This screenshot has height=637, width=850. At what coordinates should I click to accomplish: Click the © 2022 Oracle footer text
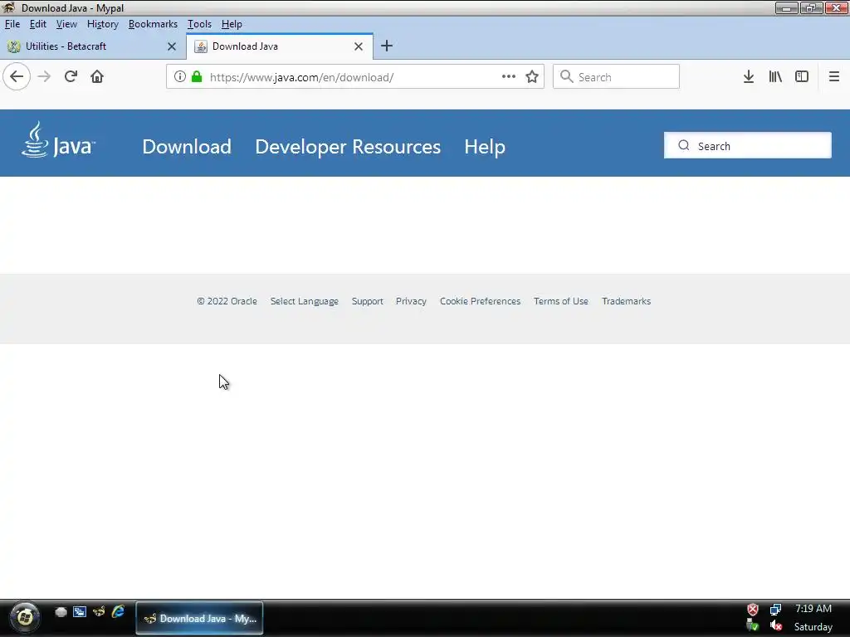pos(227,301)
